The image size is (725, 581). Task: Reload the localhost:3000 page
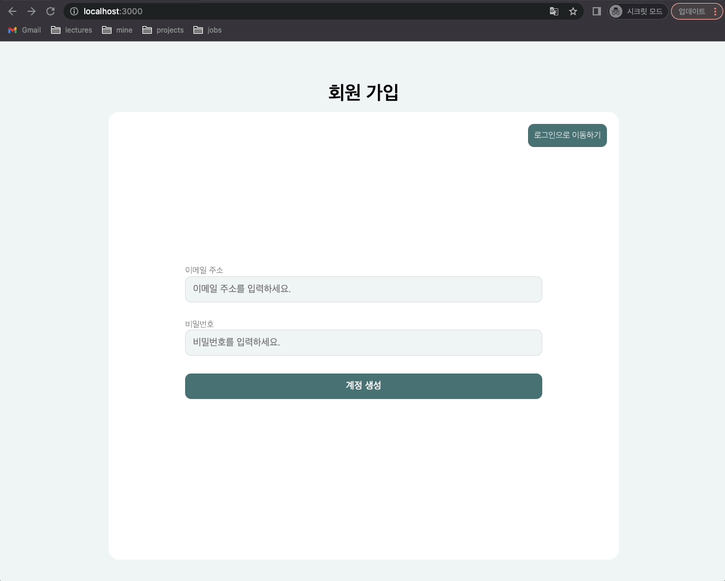50,11
